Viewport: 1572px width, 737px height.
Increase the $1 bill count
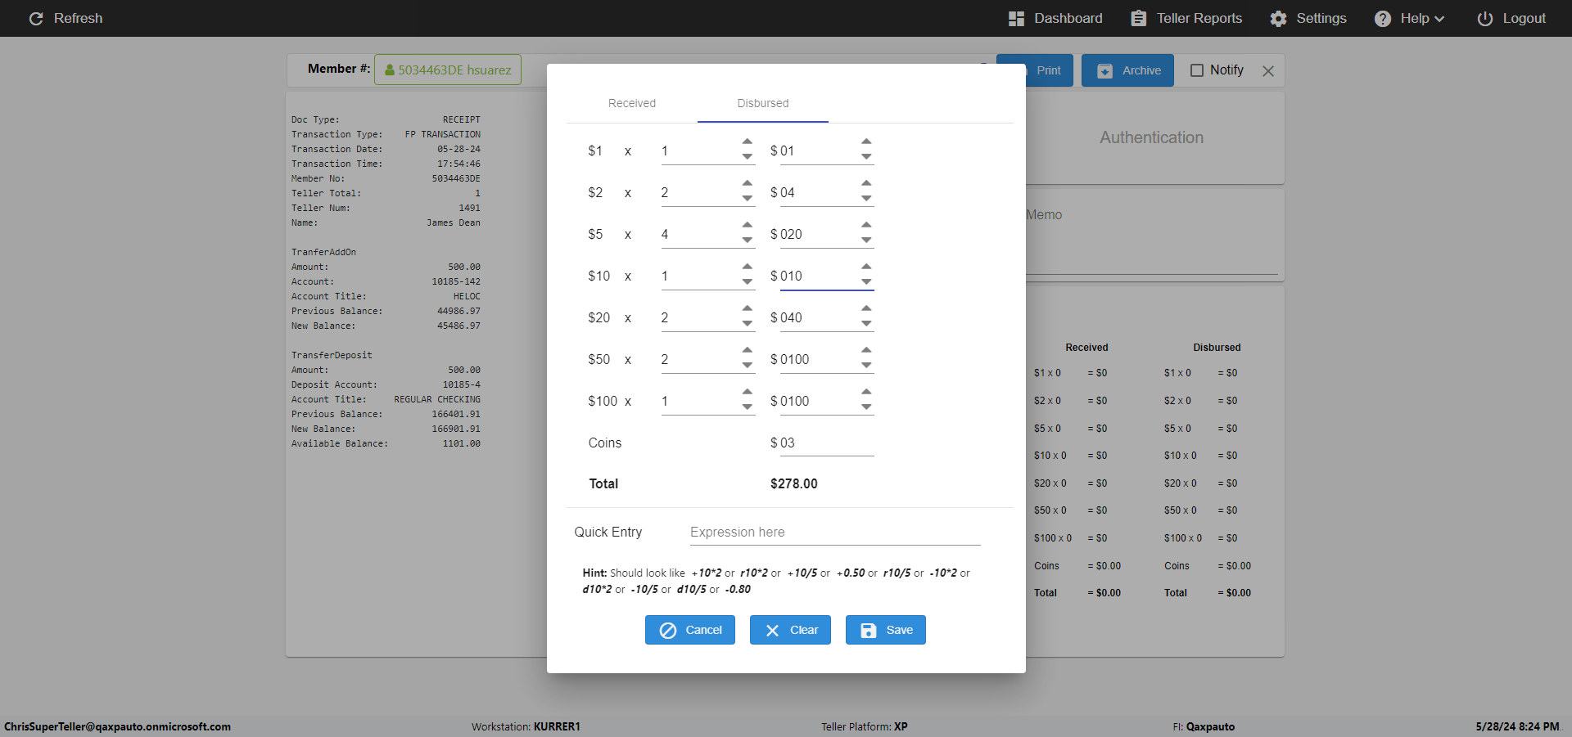(748, 142)
